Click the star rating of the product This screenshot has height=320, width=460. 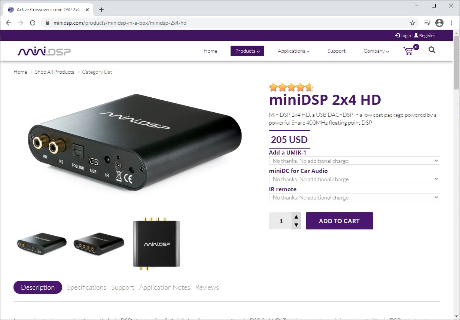coord(291,88)
